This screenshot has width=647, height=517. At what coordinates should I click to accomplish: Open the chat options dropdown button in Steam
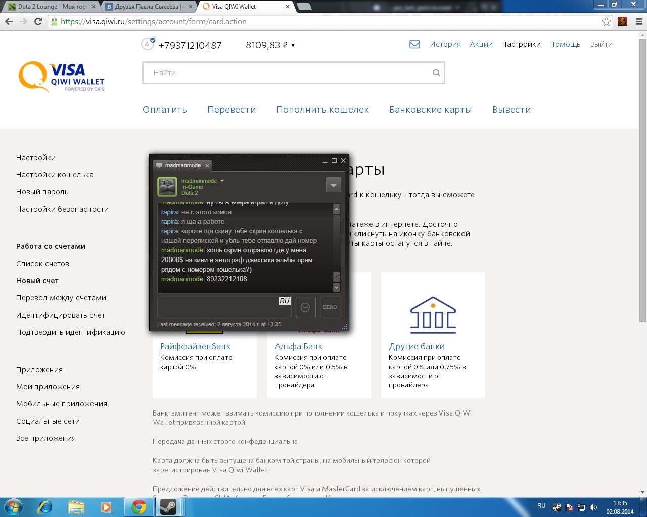[333, 185]
